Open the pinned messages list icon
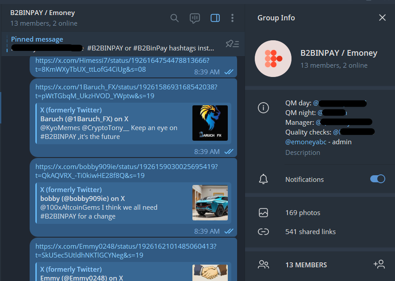The height and width of the screenshot is (281, 395). point(232,44)
